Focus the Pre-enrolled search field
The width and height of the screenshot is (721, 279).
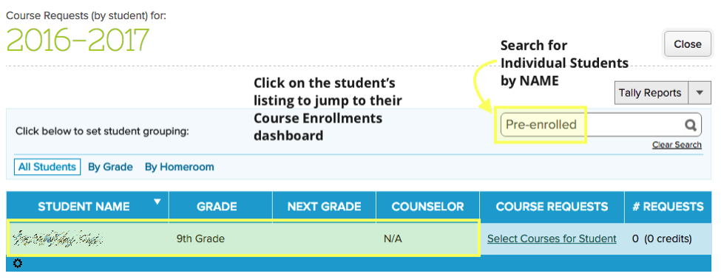click(x=601, y=125)
